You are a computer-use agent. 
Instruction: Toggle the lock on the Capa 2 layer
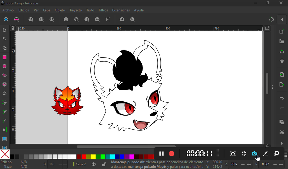click(x=104, y=164)
